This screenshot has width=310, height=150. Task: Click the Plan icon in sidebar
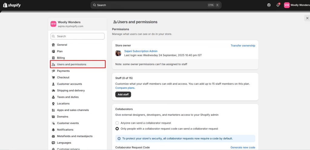pyautogui.click(x=53, y=51)
